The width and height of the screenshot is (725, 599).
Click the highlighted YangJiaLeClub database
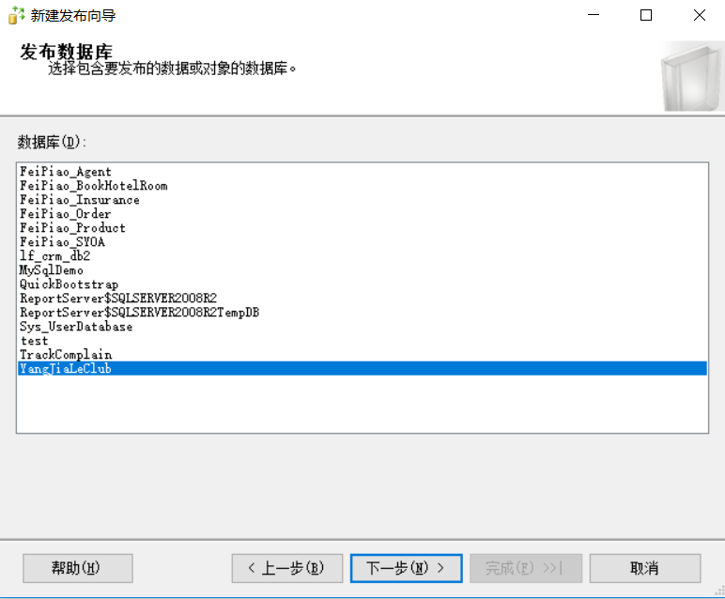[x=65, y=369]
